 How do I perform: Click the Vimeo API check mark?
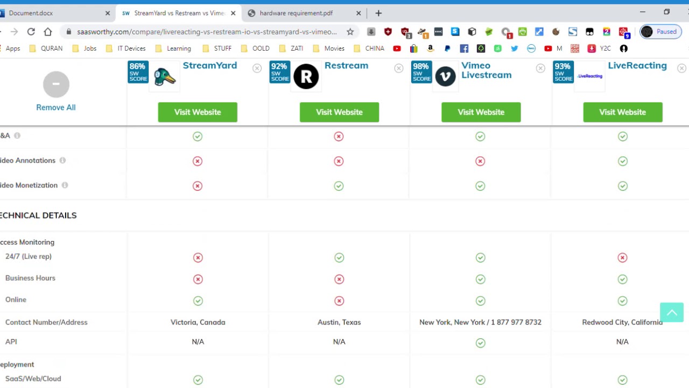click(x=480, y=343)
